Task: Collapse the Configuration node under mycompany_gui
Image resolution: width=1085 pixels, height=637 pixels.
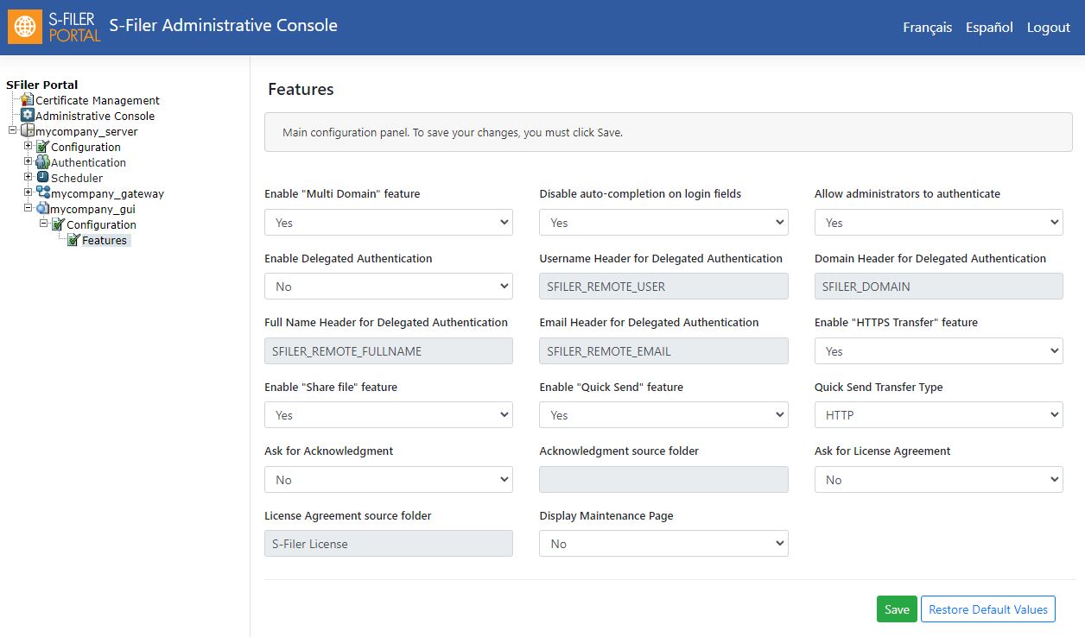Action: pos(43,224)
